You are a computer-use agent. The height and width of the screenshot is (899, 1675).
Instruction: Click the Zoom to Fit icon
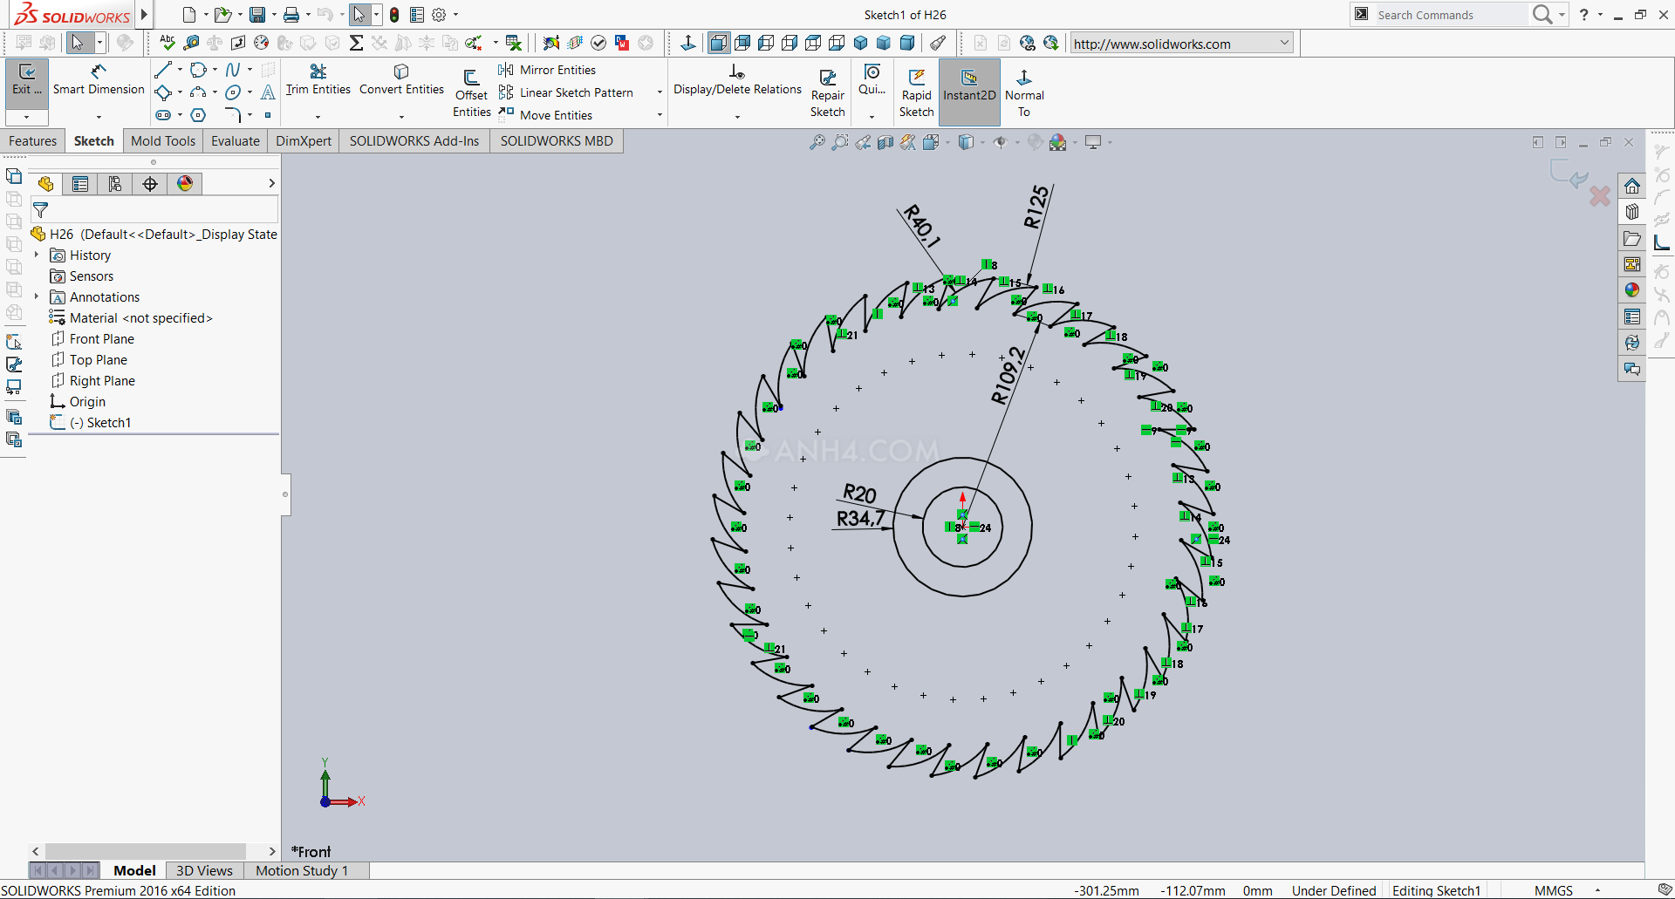click(x=817, y=142)
